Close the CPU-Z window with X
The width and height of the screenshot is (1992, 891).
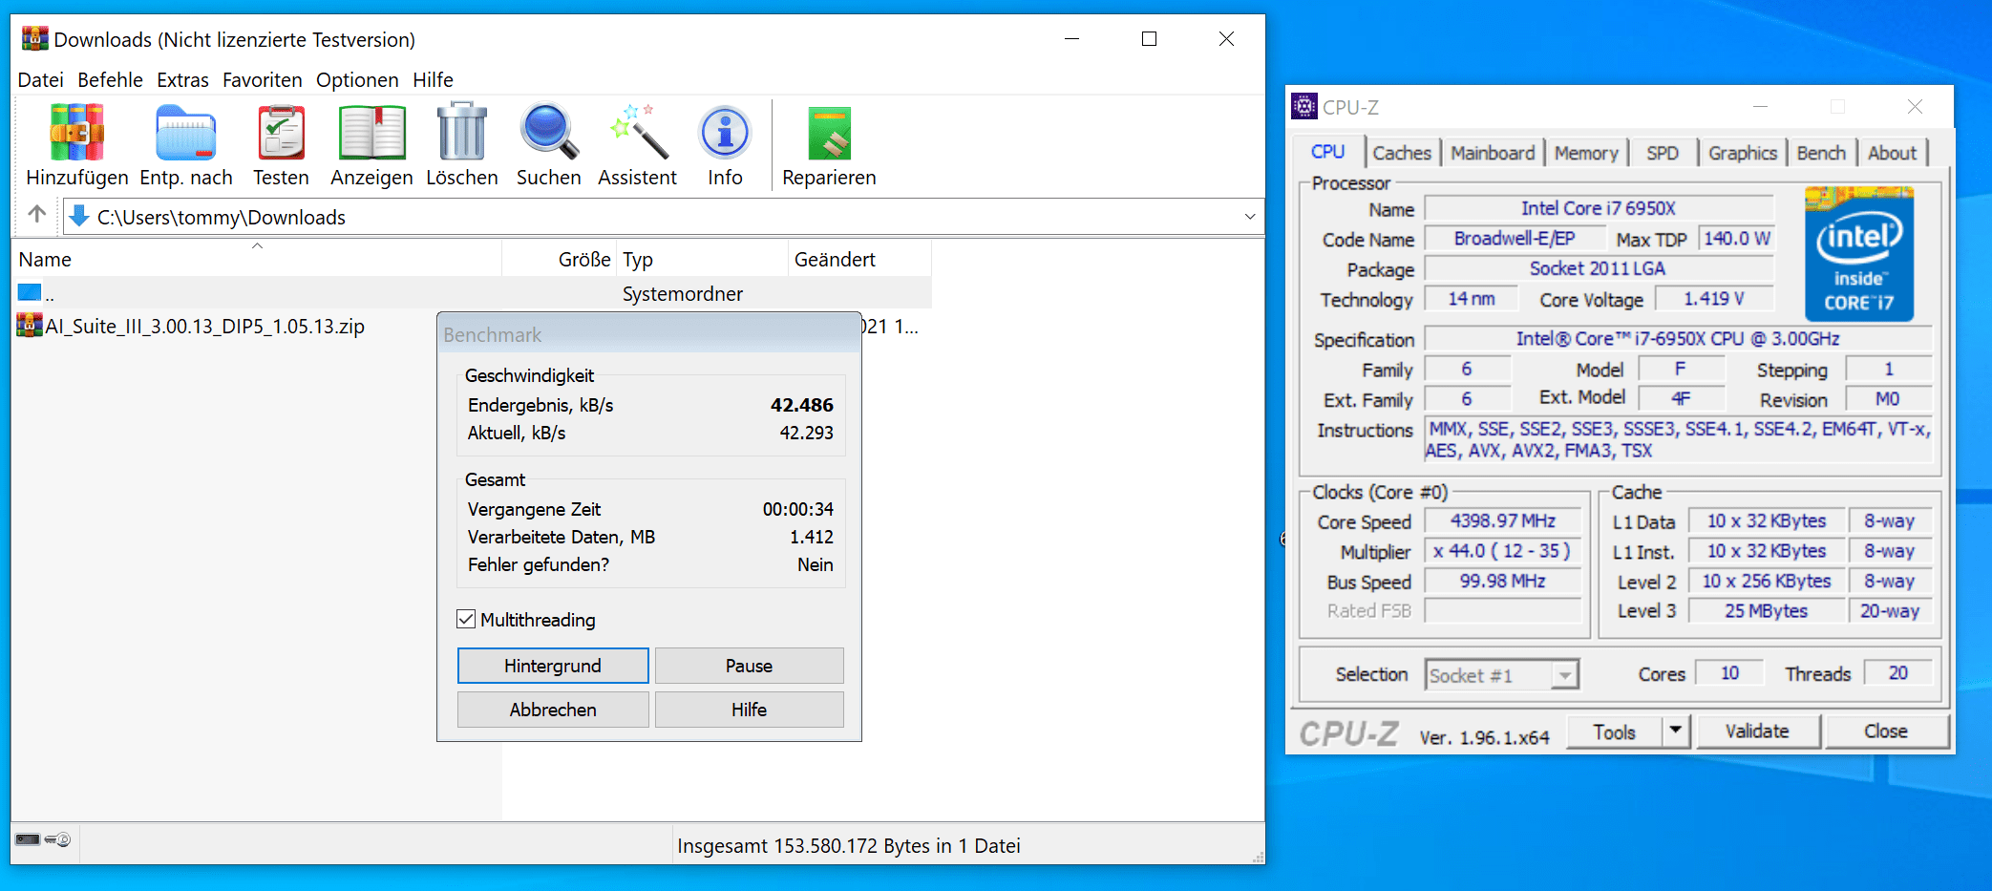tap(1915, 106)
